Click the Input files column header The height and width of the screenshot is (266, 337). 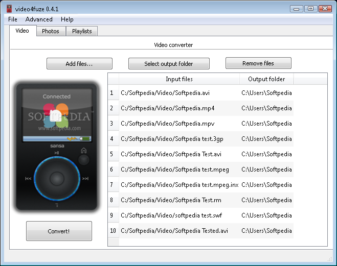point(179,79)
